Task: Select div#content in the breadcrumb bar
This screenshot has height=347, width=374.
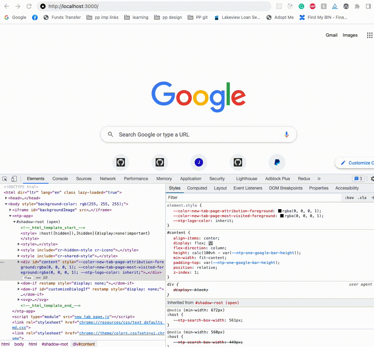Action: click(83, 344)
